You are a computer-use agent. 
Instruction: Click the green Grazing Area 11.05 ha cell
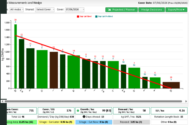pyautogui.click(x=22, y=122)
